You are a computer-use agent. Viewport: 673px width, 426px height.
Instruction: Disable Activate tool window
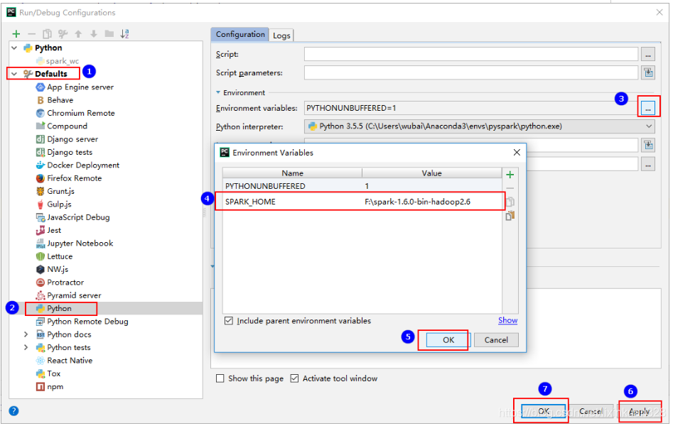pyautogui.click(x=295, y=378)
